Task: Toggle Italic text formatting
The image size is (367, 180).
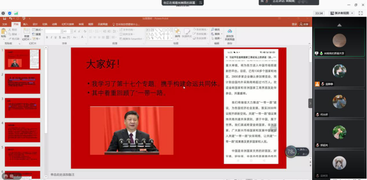Action: 51,38
